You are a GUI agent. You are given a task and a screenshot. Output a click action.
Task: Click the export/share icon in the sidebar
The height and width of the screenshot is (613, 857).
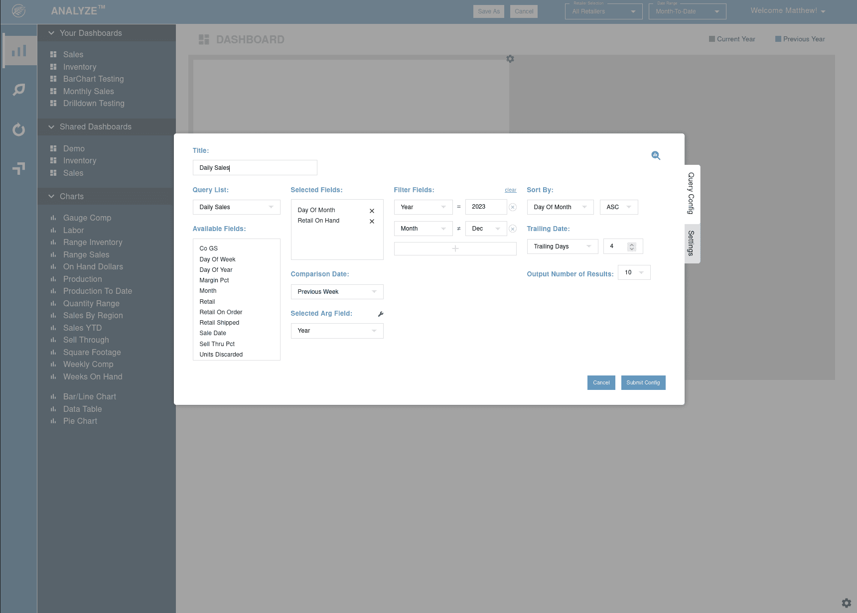tap(19, 168)
